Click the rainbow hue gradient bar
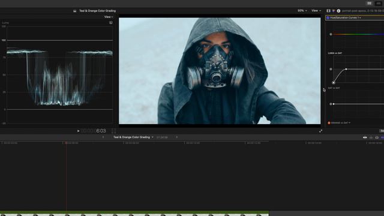 (359, 34)
